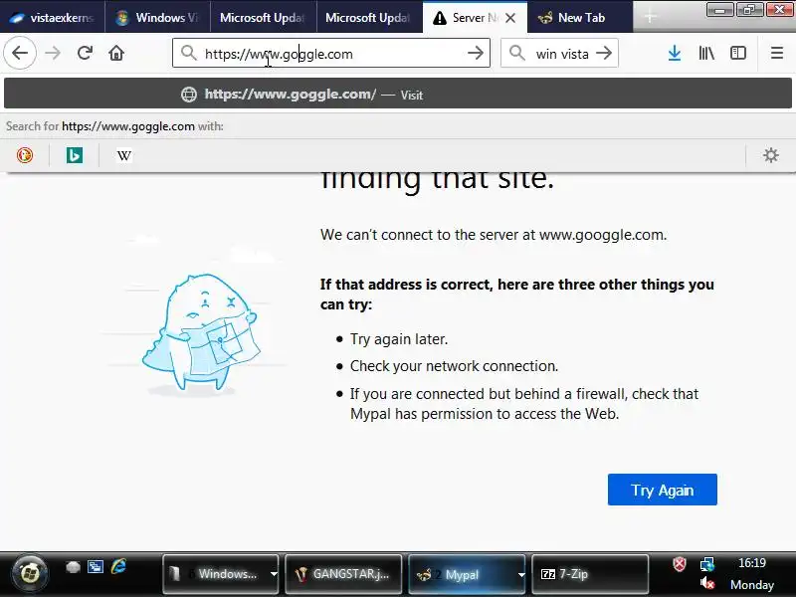Click the search box go arrow
The image size is (796, 597).
tap(604, 53)
